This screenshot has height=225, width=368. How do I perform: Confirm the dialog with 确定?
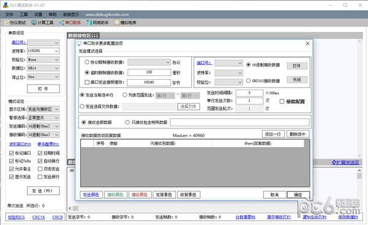[298, 195]
